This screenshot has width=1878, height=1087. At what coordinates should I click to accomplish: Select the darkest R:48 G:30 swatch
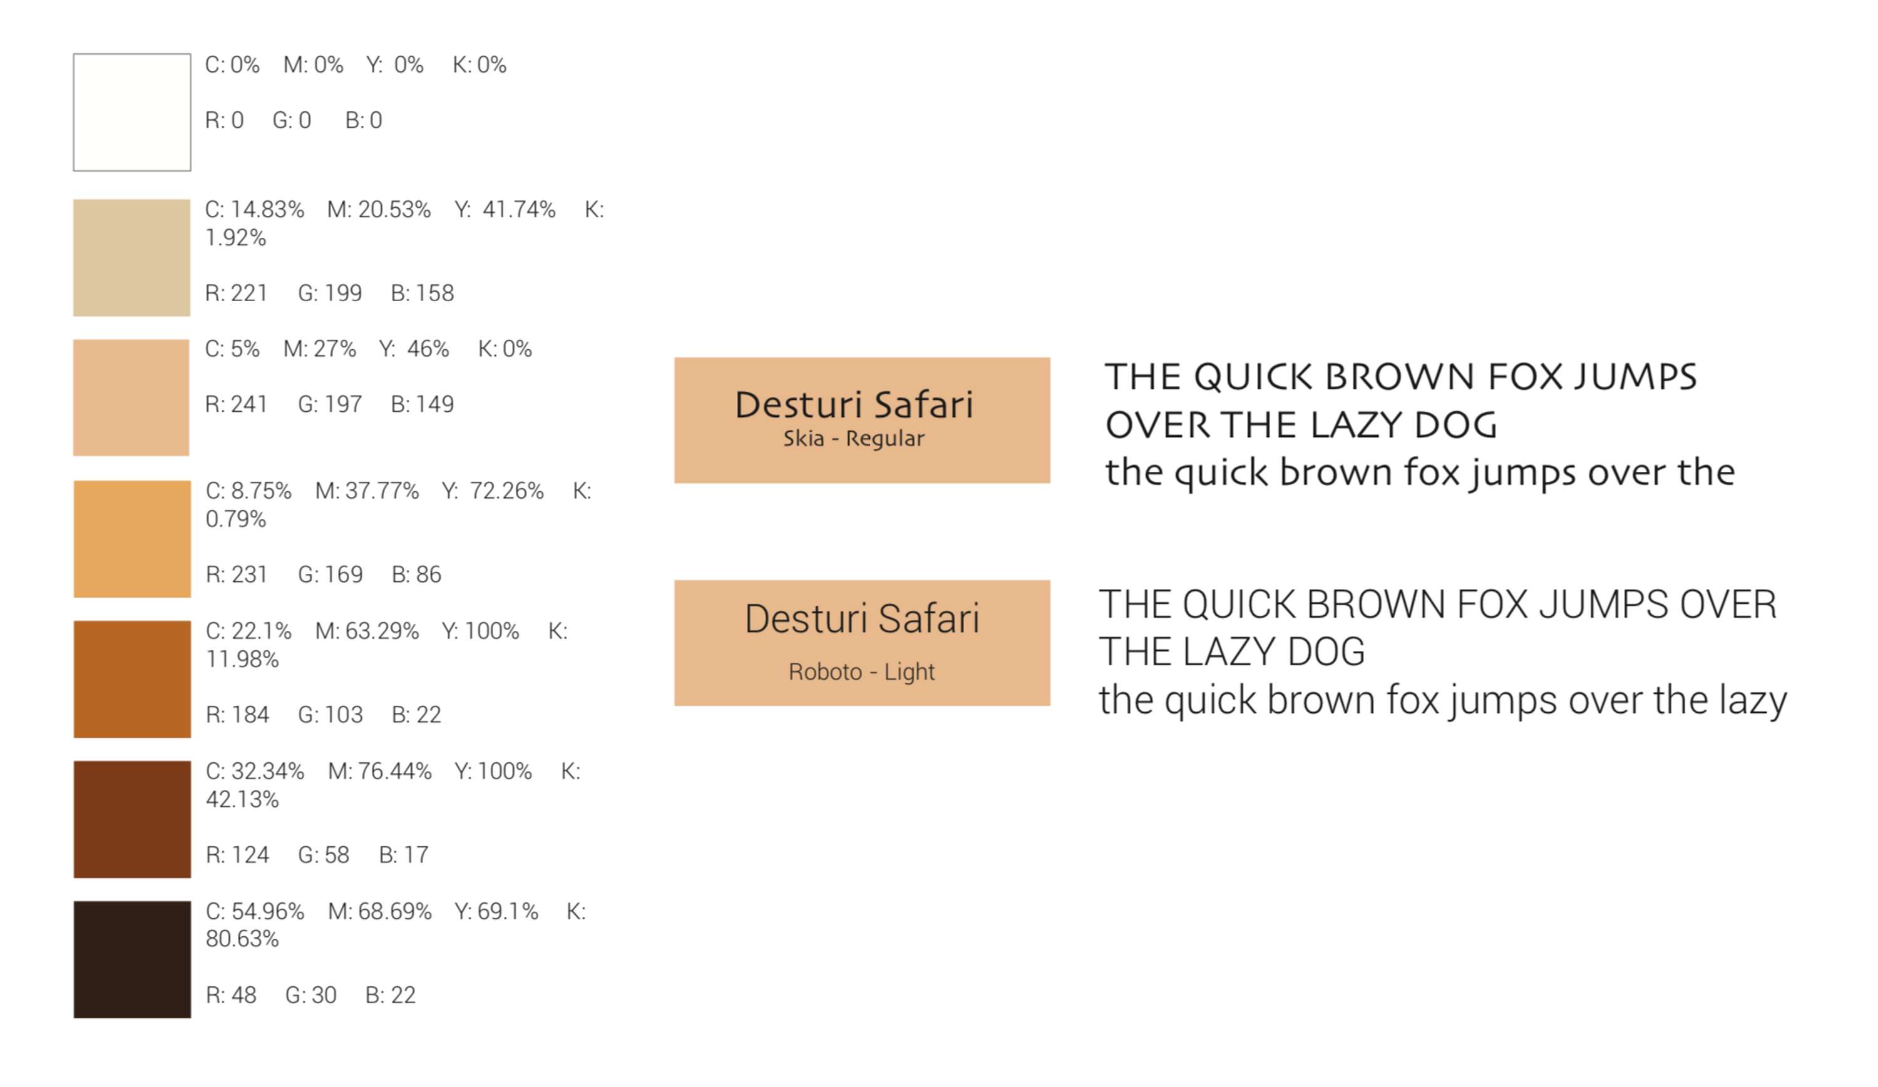click(132, 959)
